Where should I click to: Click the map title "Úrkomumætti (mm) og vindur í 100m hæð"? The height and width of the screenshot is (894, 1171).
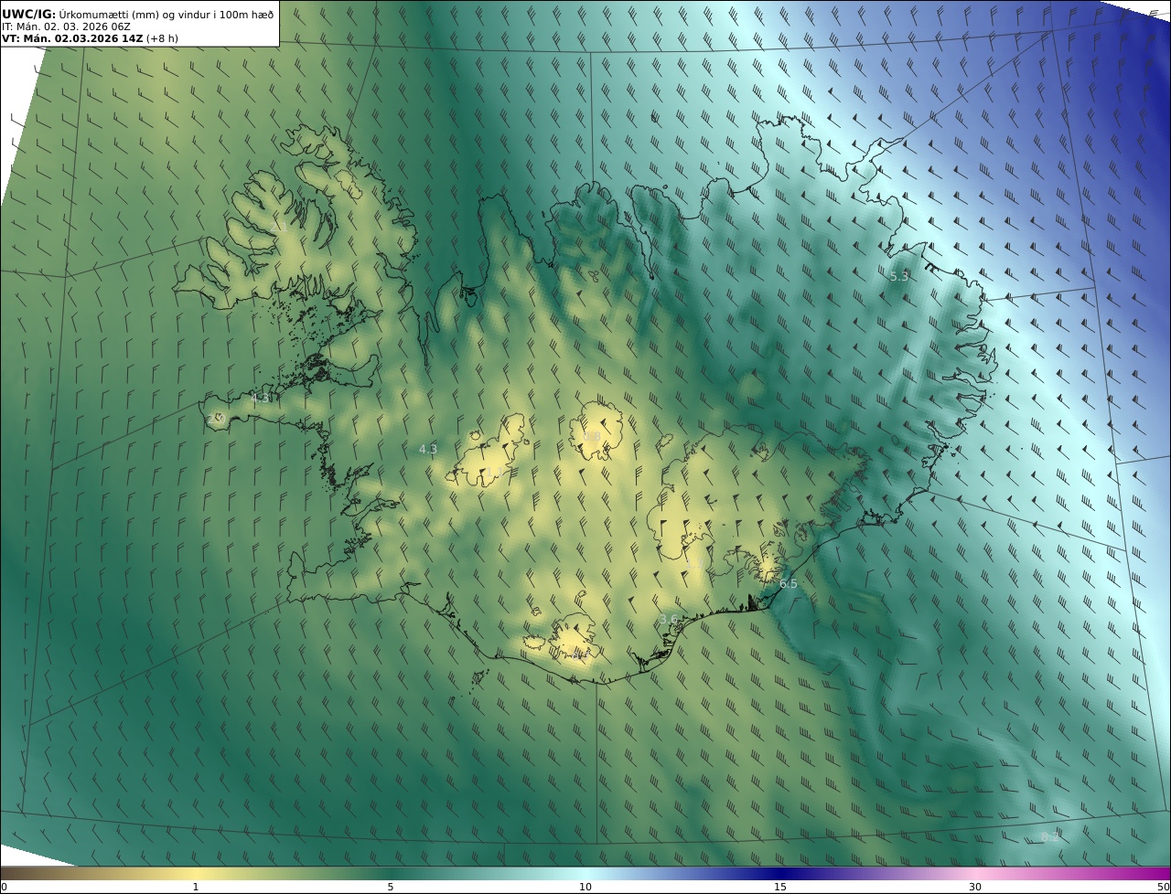tap(167, 14)
